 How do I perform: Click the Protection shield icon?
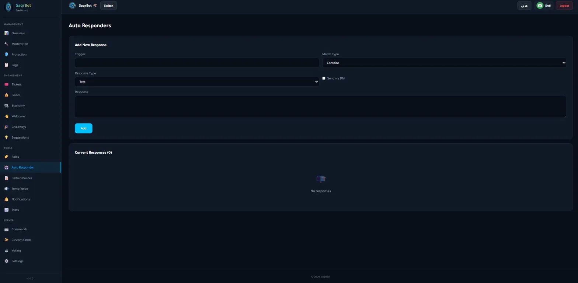[6, 55]
